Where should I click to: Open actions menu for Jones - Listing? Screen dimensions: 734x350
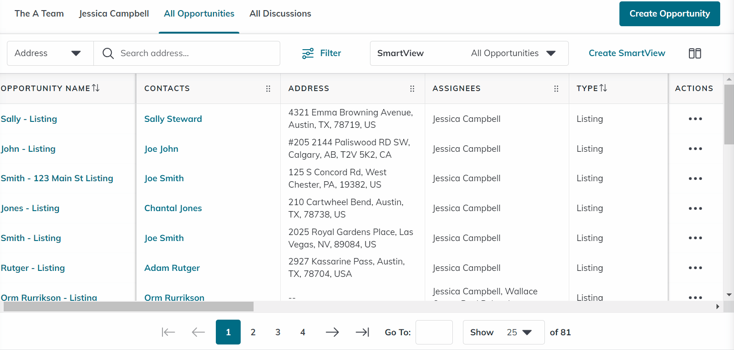coord(695,208)
